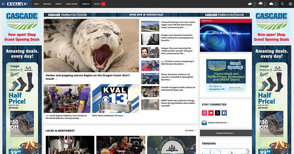Click the KVAL 13 logo

(17, 4)
